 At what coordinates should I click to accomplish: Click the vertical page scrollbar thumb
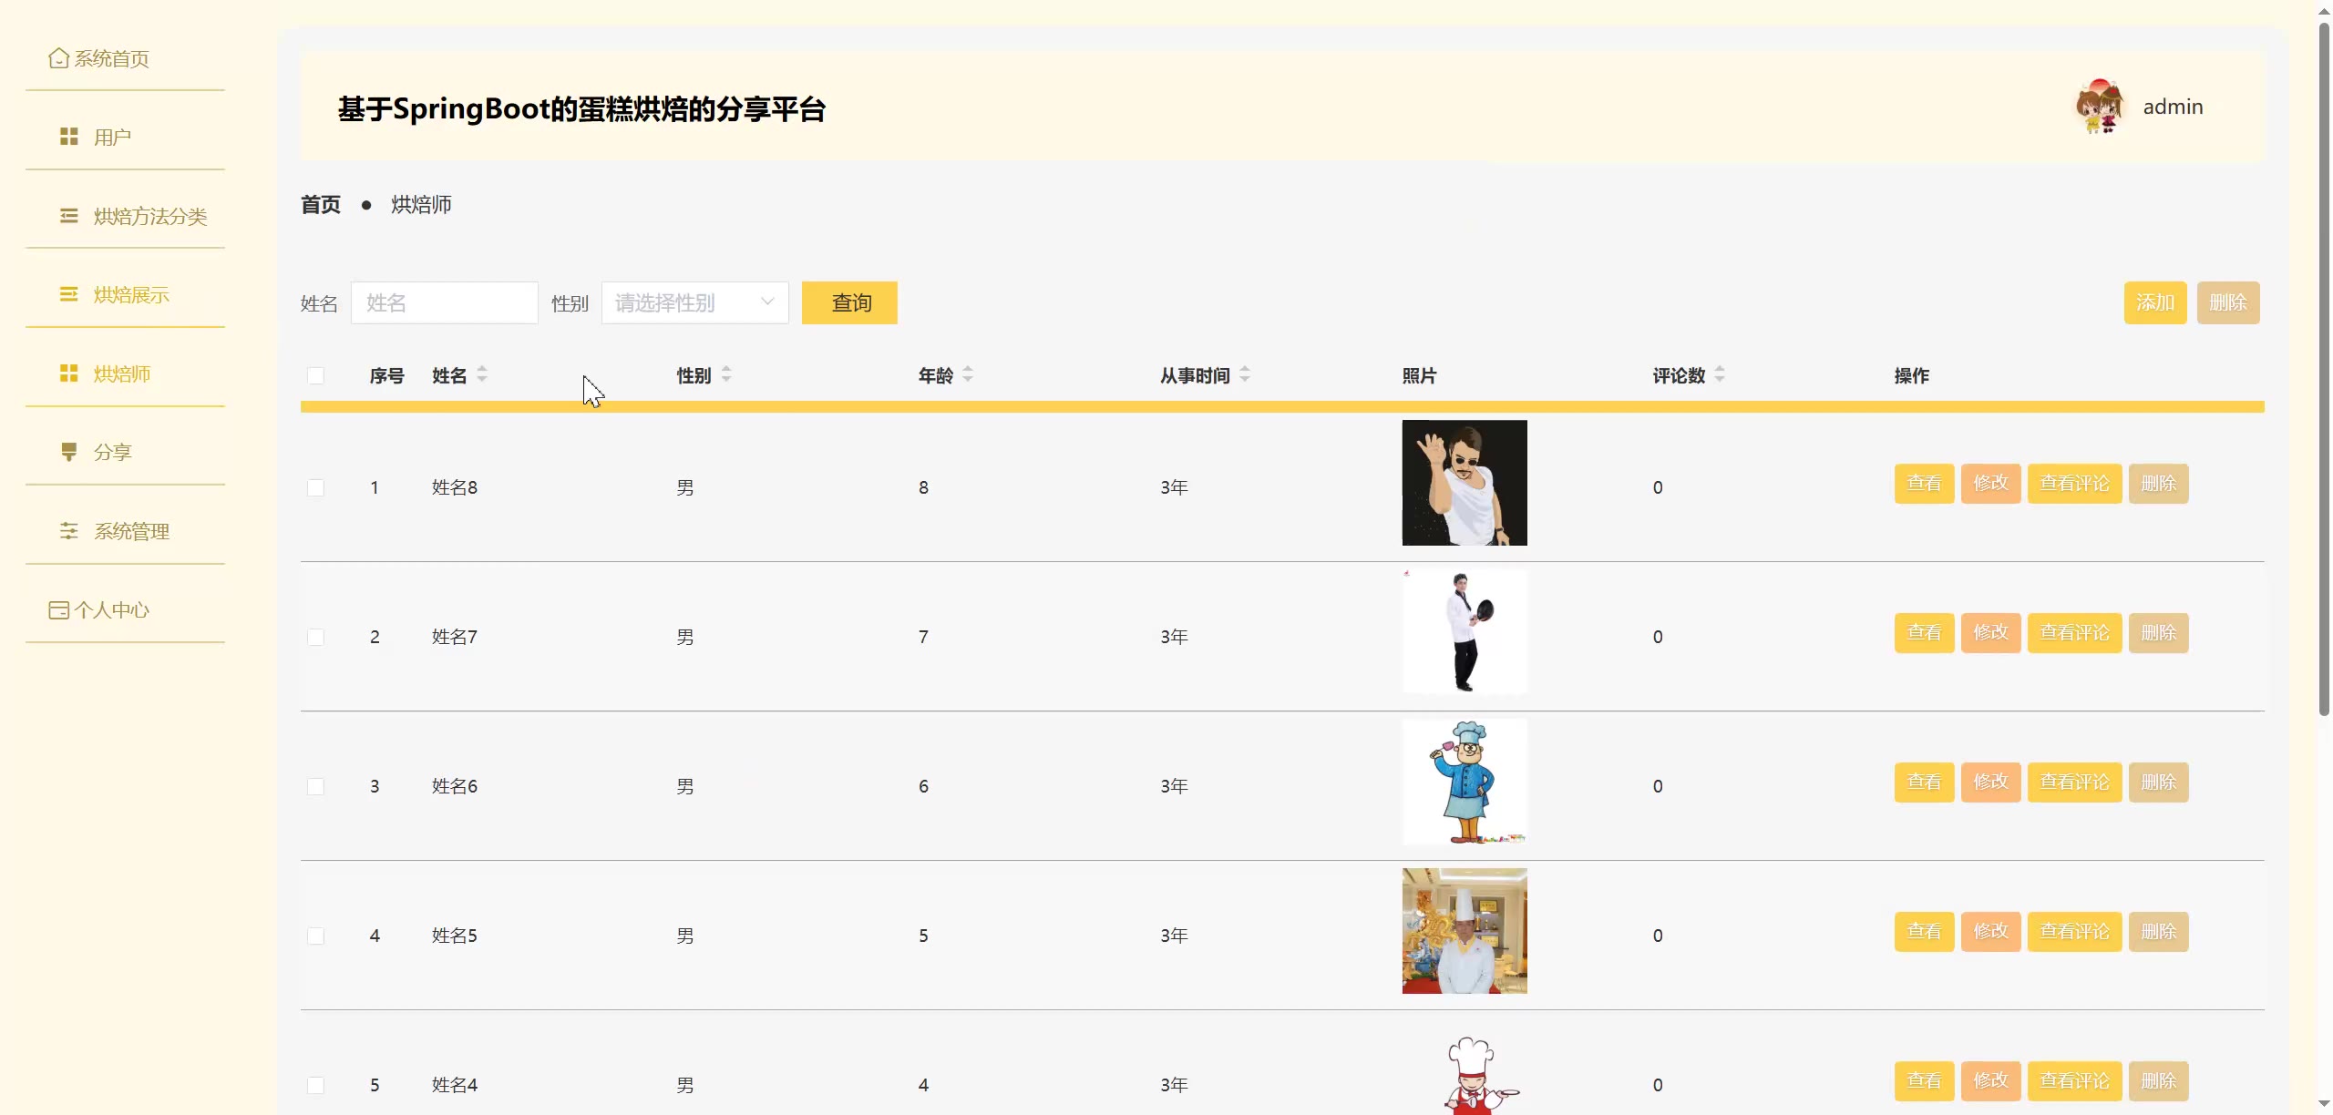point(2324,364)
